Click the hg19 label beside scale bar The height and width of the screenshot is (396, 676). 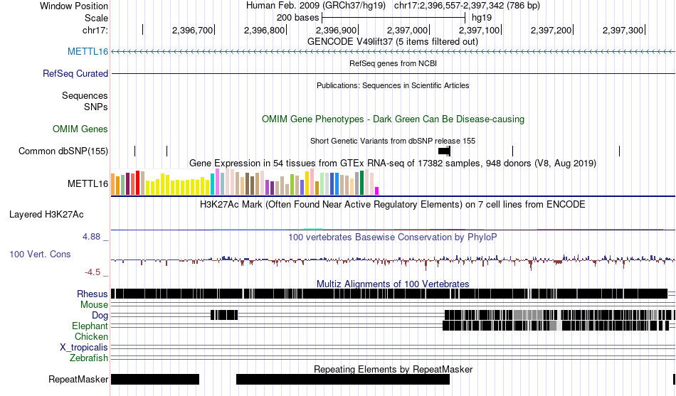pyautogui.click(x=482, y=18)
